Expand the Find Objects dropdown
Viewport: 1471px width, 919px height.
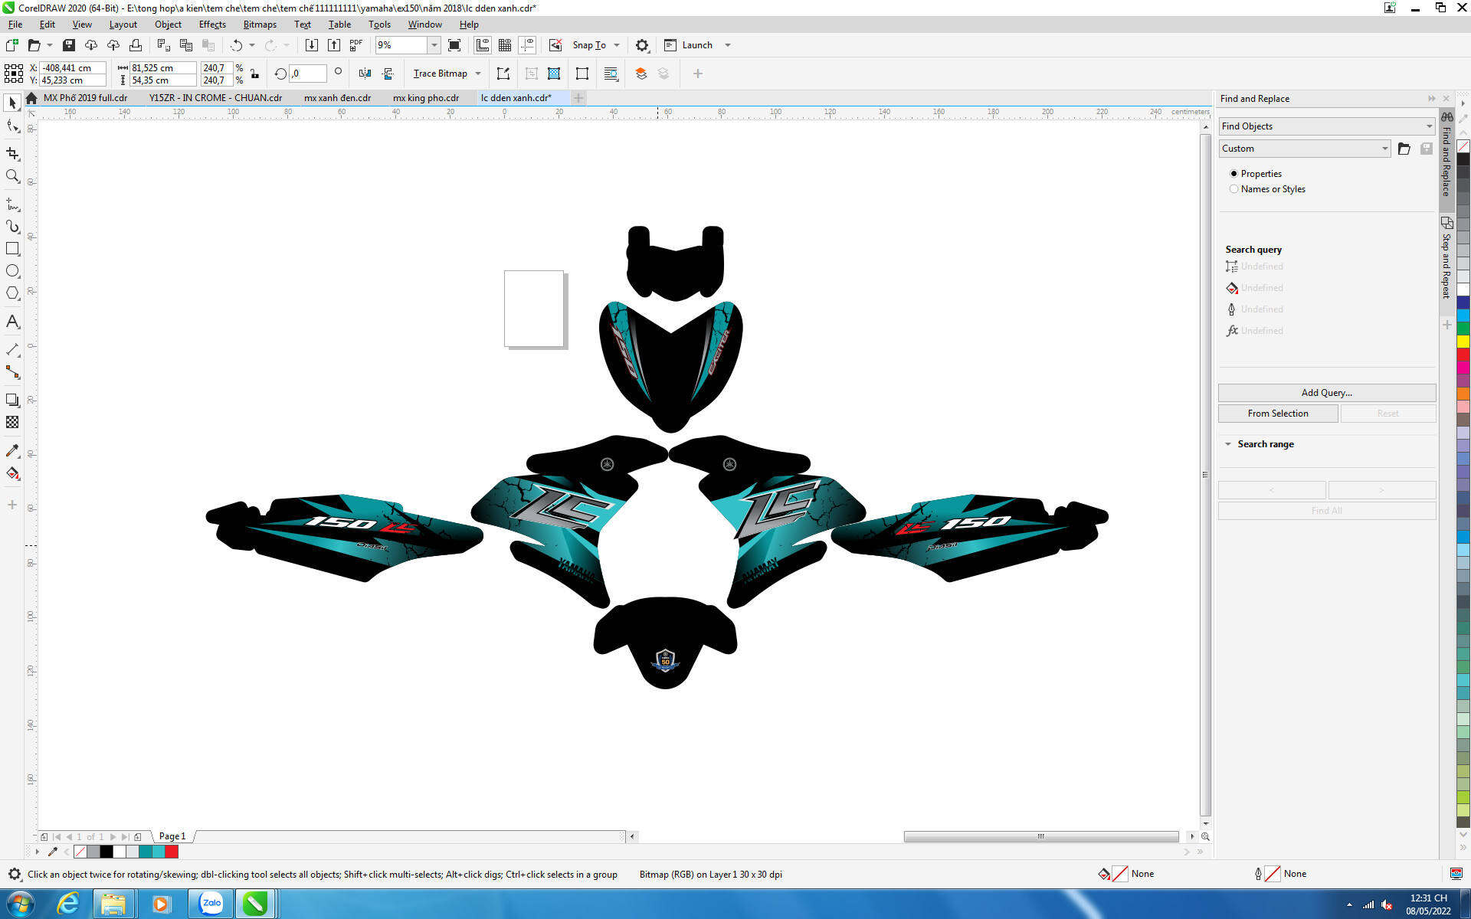[x=1429, y=126]
